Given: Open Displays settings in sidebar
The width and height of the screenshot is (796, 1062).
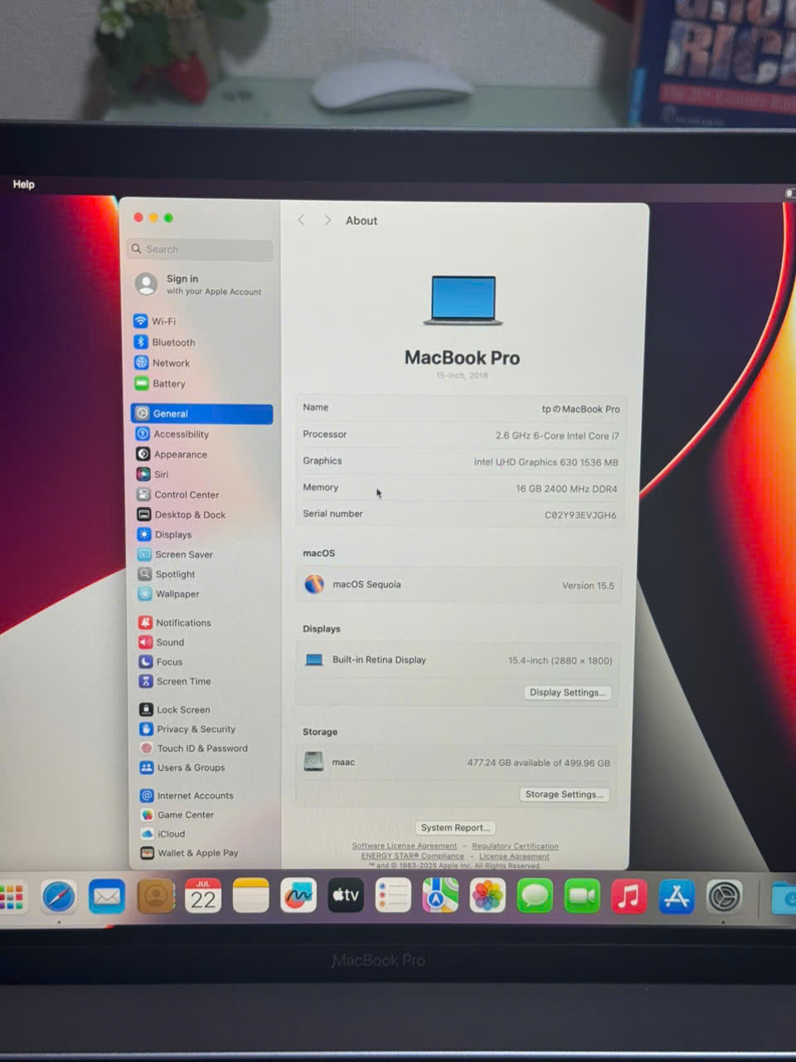Looking at the screenshot, I should pyautogui.click(x=164, y=534).
